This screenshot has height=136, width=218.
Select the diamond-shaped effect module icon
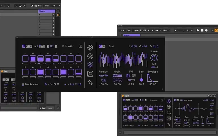click(90, 48)
